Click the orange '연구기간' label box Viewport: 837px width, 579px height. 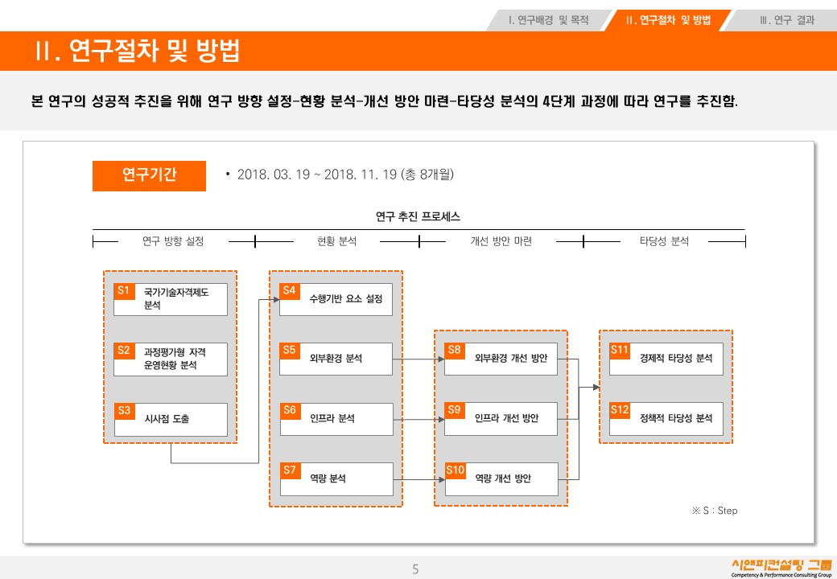(x=149, y=175)
